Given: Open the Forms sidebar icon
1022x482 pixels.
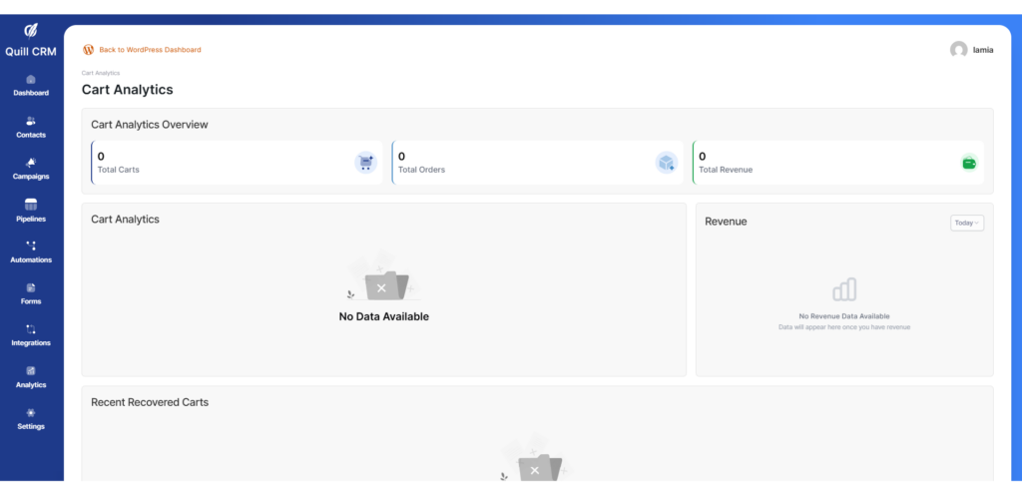Looking at the screenshot, I should click(x=31, y=287).
